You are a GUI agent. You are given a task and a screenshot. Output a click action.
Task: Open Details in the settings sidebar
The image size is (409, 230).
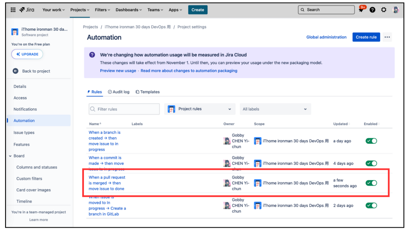[20, 87]
